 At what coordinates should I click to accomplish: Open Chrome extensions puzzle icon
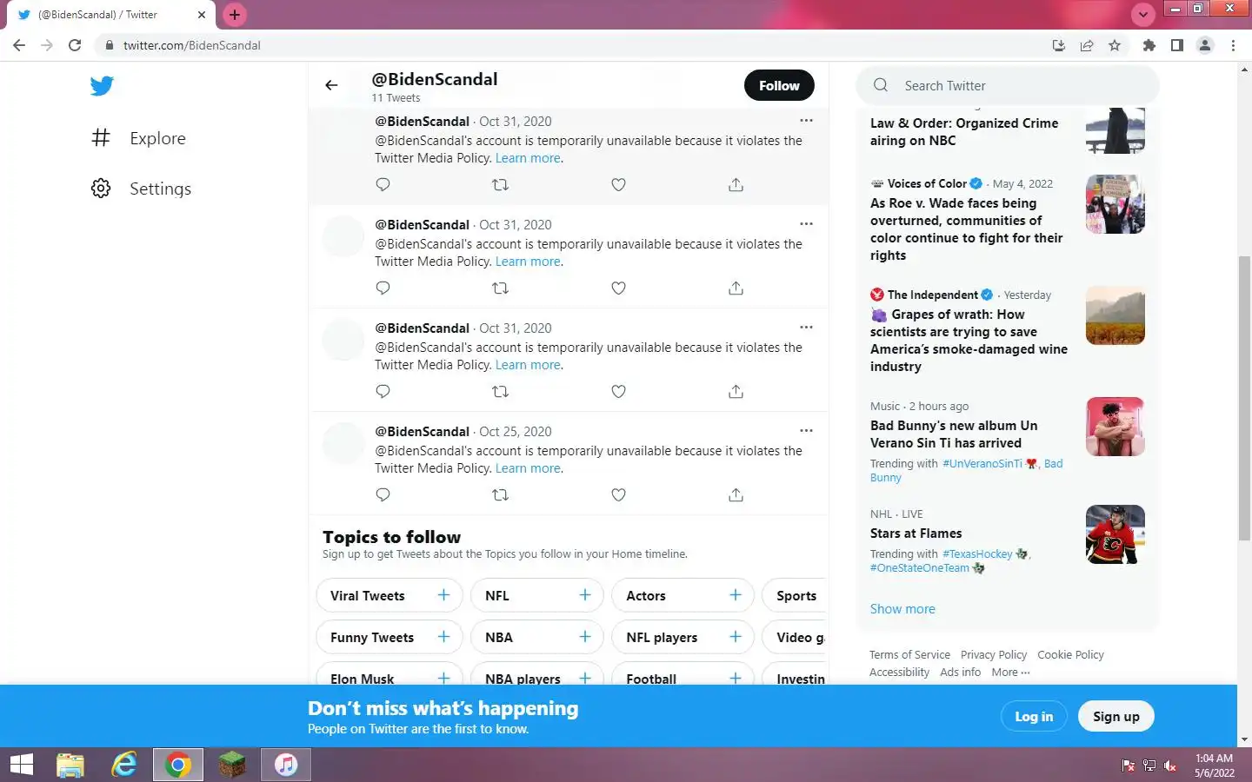coord(1149,45)
